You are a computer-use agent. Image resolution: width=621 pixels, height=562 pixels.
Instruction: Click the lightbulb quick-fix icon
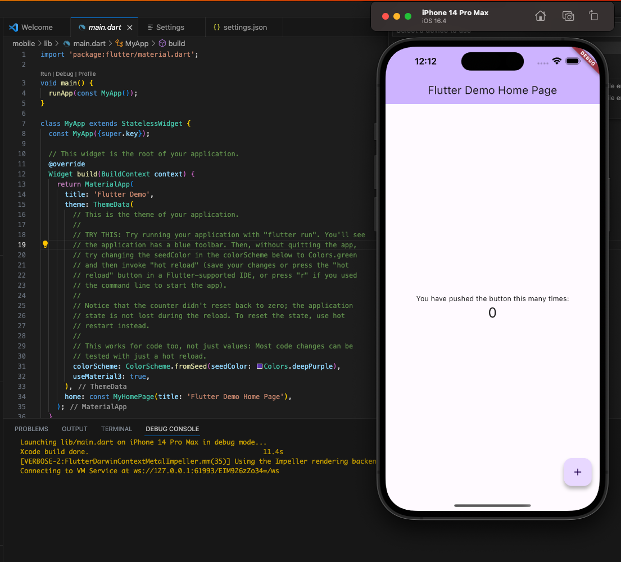[x=45, y=244]
